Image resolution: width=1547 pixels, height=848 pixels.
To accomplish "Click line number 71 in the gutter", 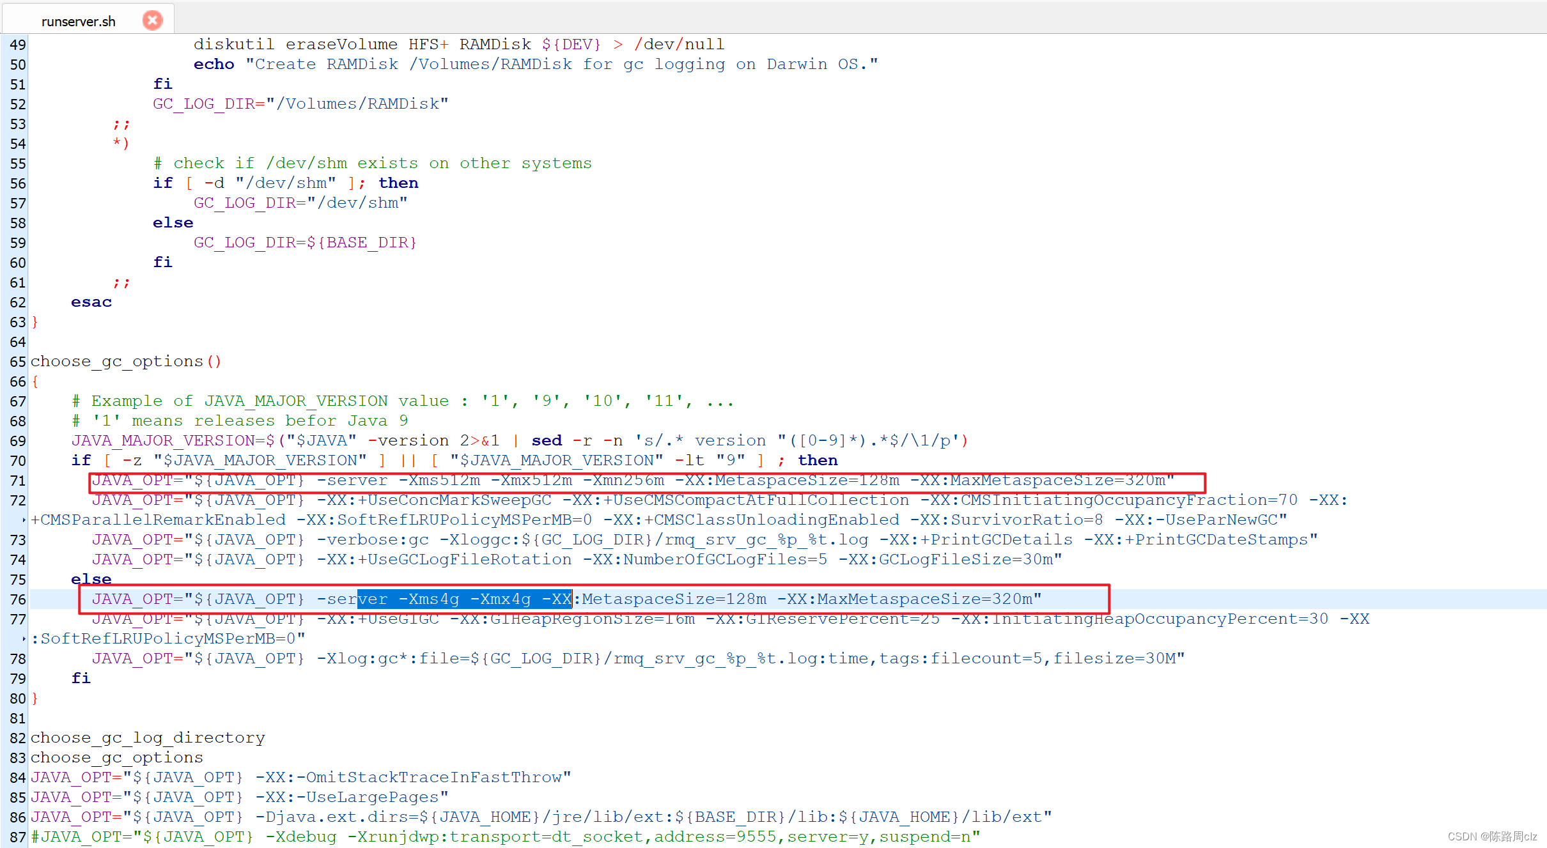I will [17, 481].
